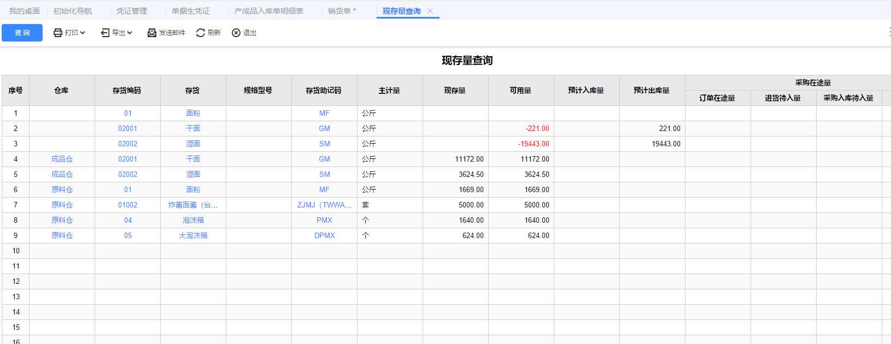Click the 退出 exit icon
This screenshot has width=891, height=344.
coord(236,33)
